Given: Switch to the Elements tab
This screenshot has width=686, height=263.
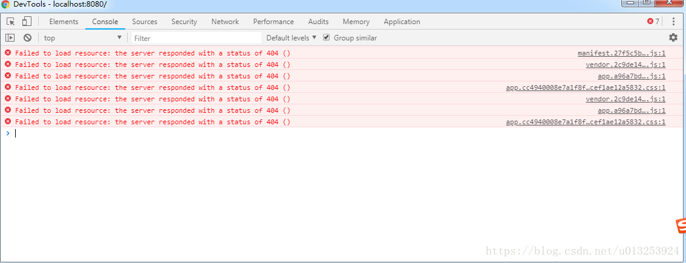Looking at the screenshot, I should [64, 22].
